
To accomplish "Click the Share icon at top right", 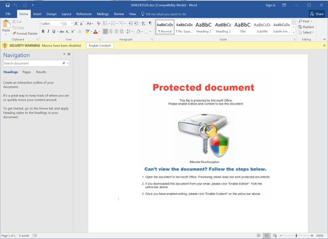I will tap(316, 14).
